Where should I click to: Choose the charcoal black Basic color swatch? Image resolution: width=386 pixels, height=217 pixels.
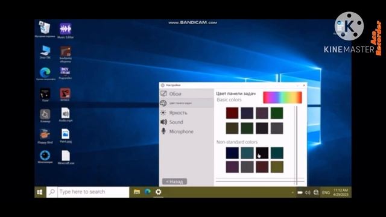pyautogui.click(x=262, y=128)
